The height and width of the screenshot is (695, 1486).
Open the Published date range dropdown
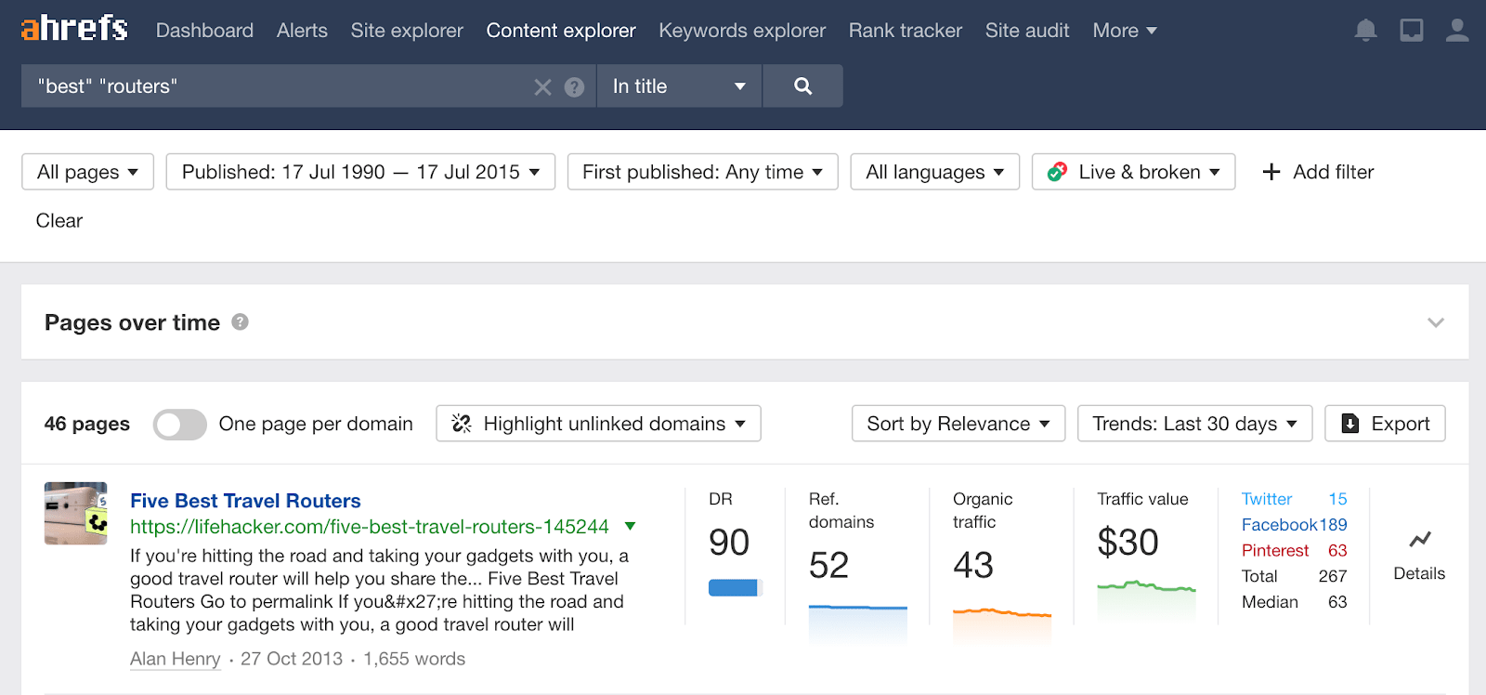360,172
